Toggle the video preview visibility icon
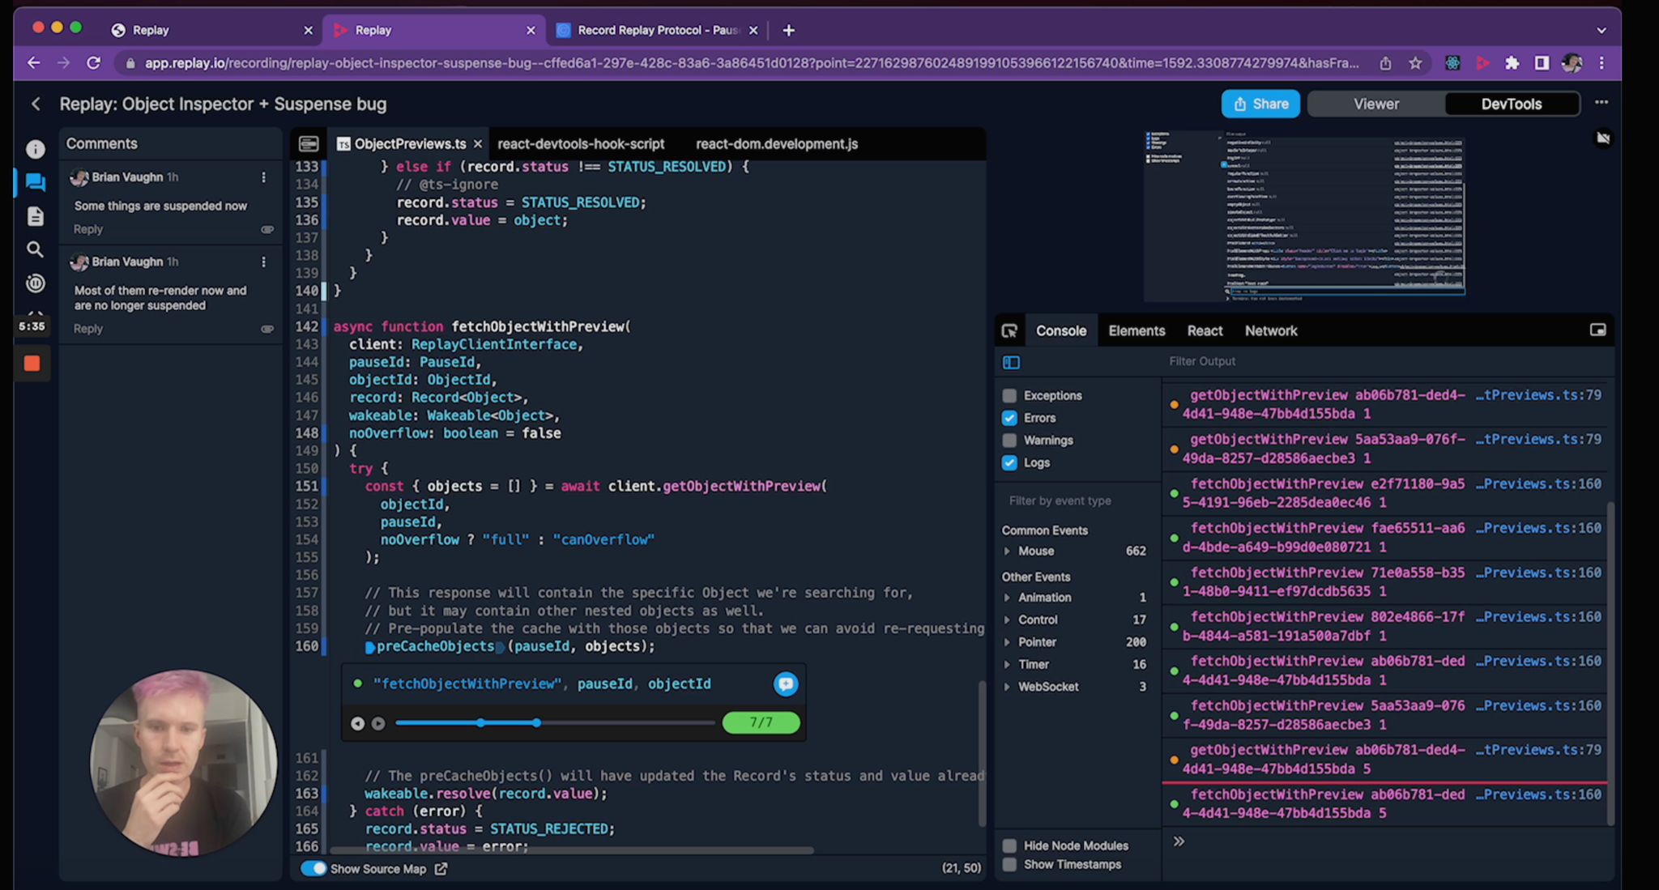Screen dimensions: 1659x890 coord(1603,138)
